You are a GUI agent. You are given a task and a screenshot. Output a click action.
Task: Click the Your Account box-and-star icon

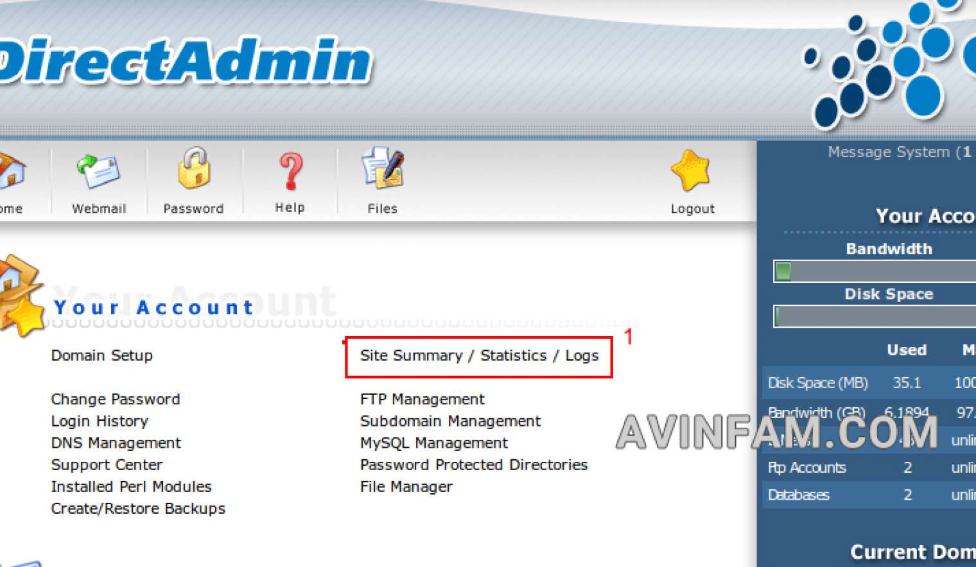point(21,296)
